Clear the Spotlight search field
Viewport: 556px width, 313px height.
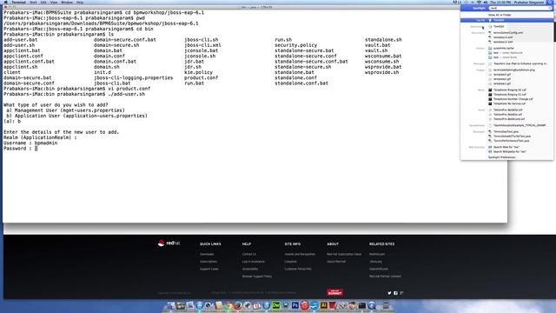[x=550, y=8]
